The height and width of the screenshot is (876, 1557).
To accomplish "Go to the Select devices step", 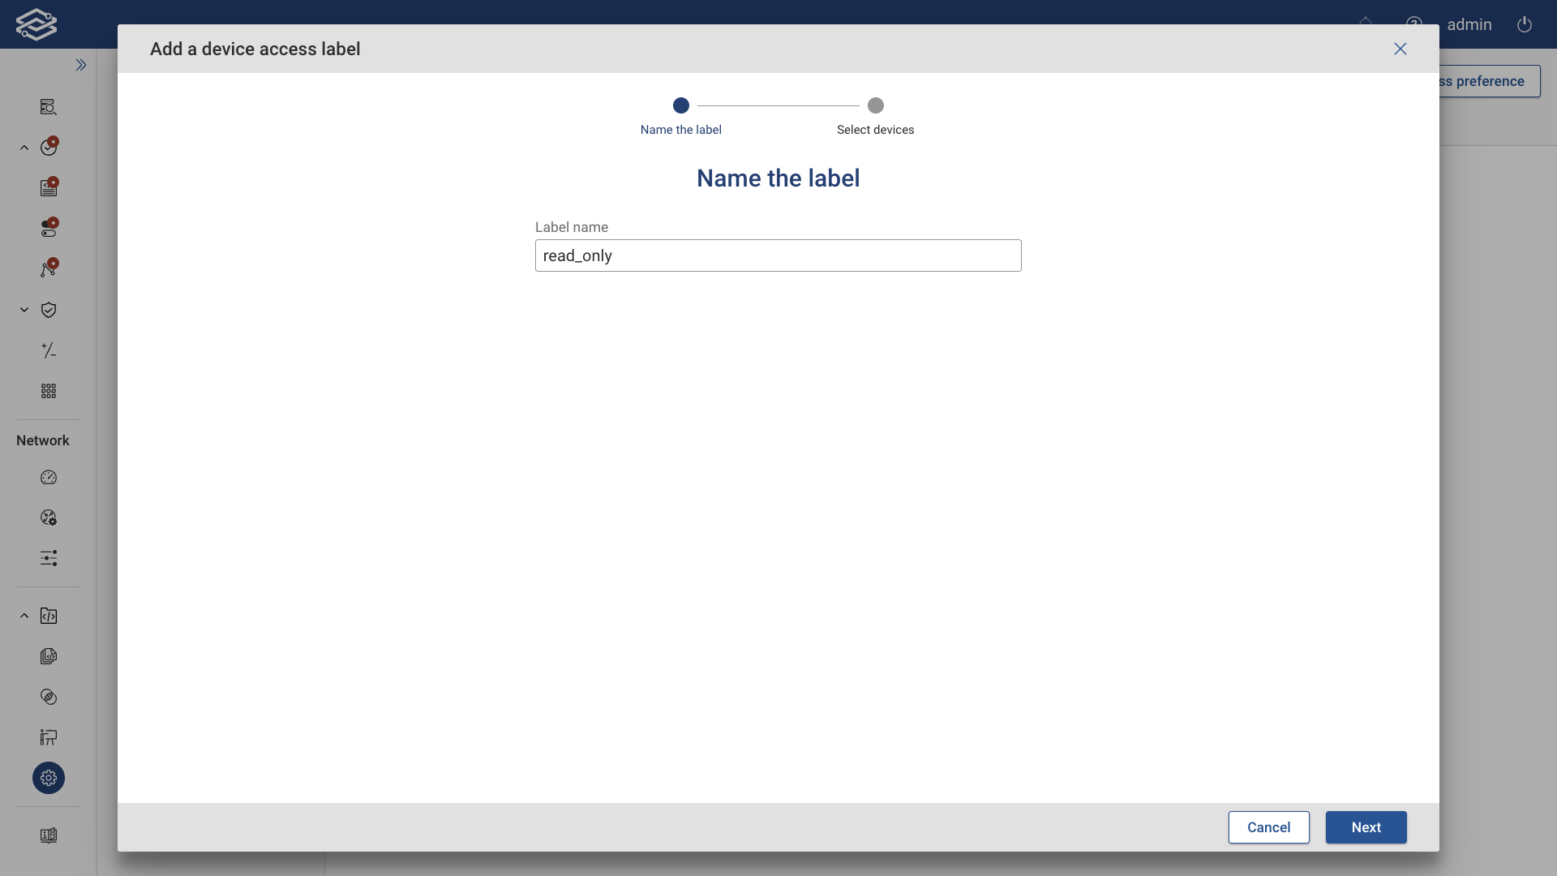I will 875,106.
